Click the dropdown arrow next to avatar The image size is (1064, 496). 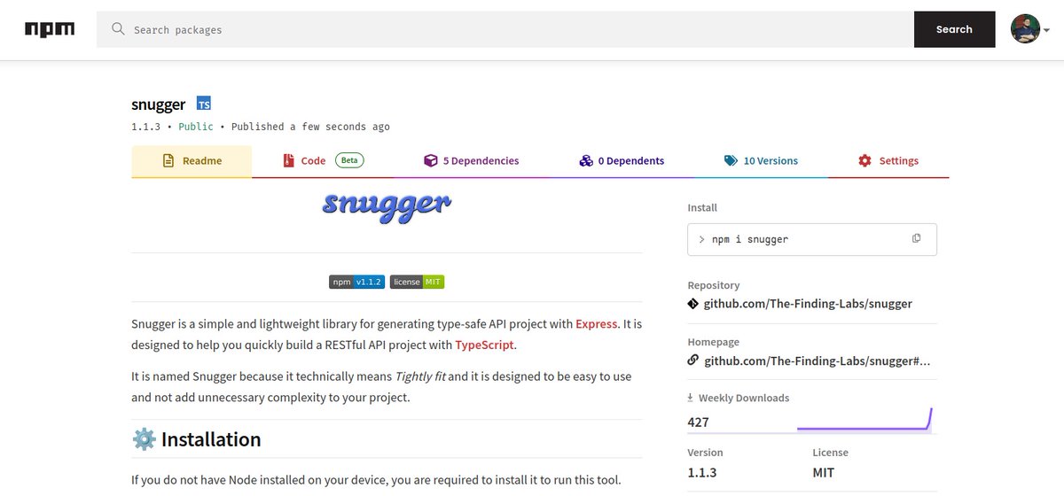click(1047, 30)
